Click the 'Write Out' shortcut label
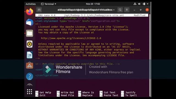The height and width of the screenshot is (99, 176). point(67,92)
